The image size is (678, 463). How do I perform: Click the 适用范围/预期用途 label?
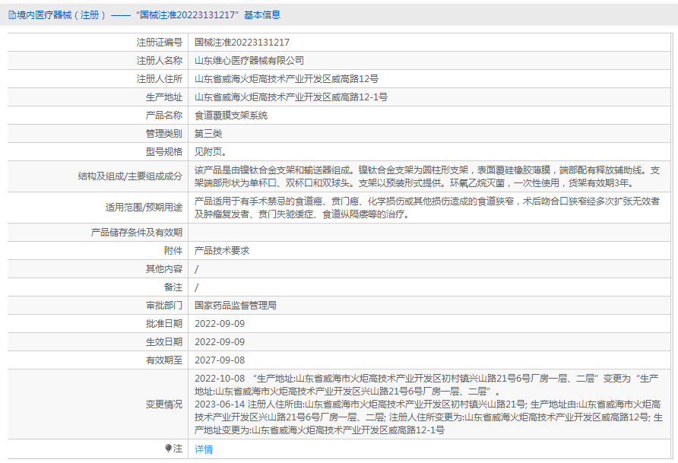coord(144,208)
